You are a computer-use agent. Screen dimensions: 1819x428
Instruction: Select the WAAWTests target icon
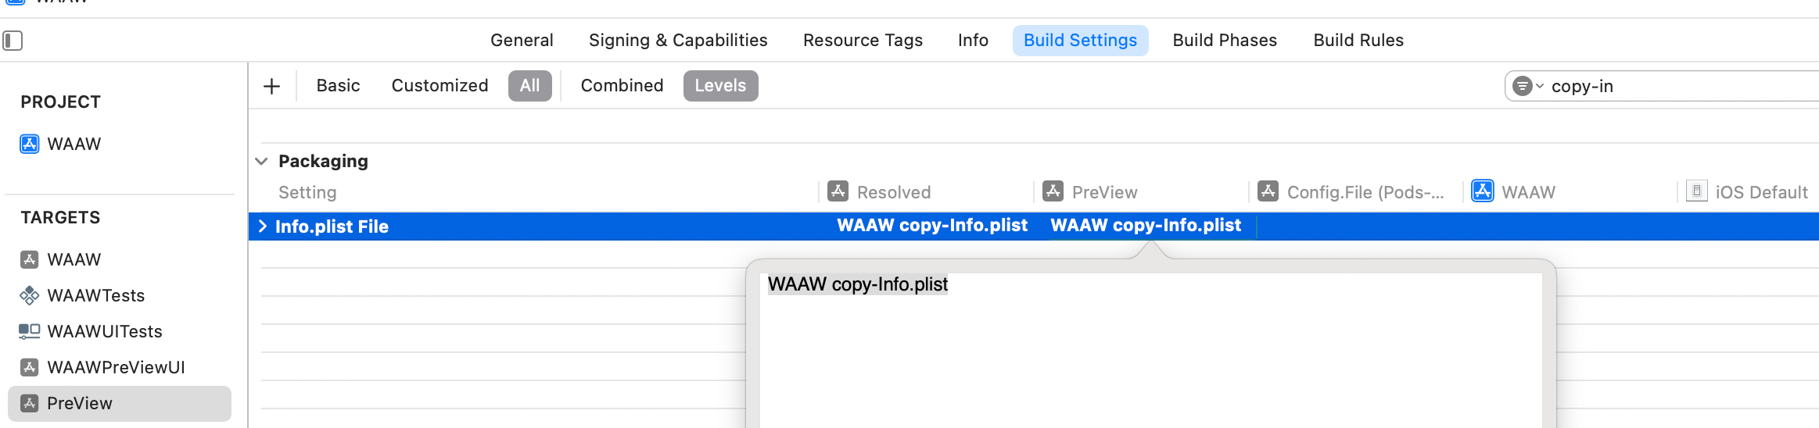[30, 295]
